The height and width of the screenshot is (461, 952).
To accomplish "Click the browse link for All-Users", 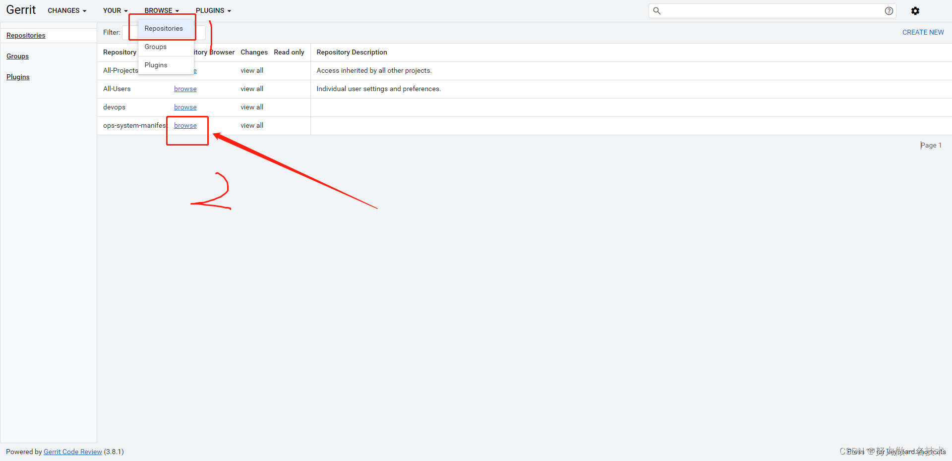I will [x=185, y=89].
